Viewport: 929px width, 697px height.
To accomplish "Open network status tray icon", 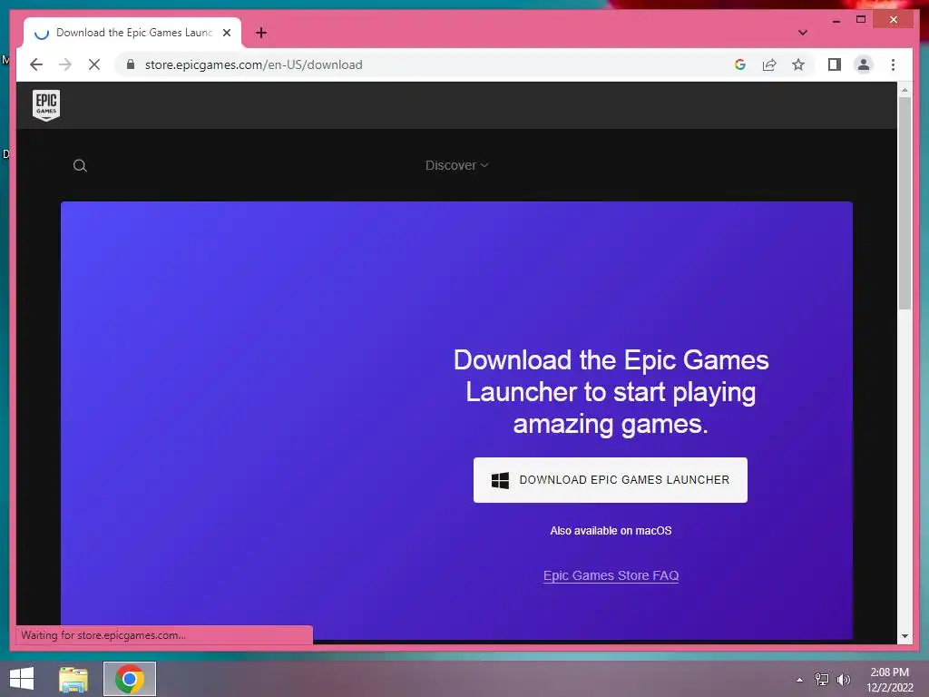I will pos(822,680).
